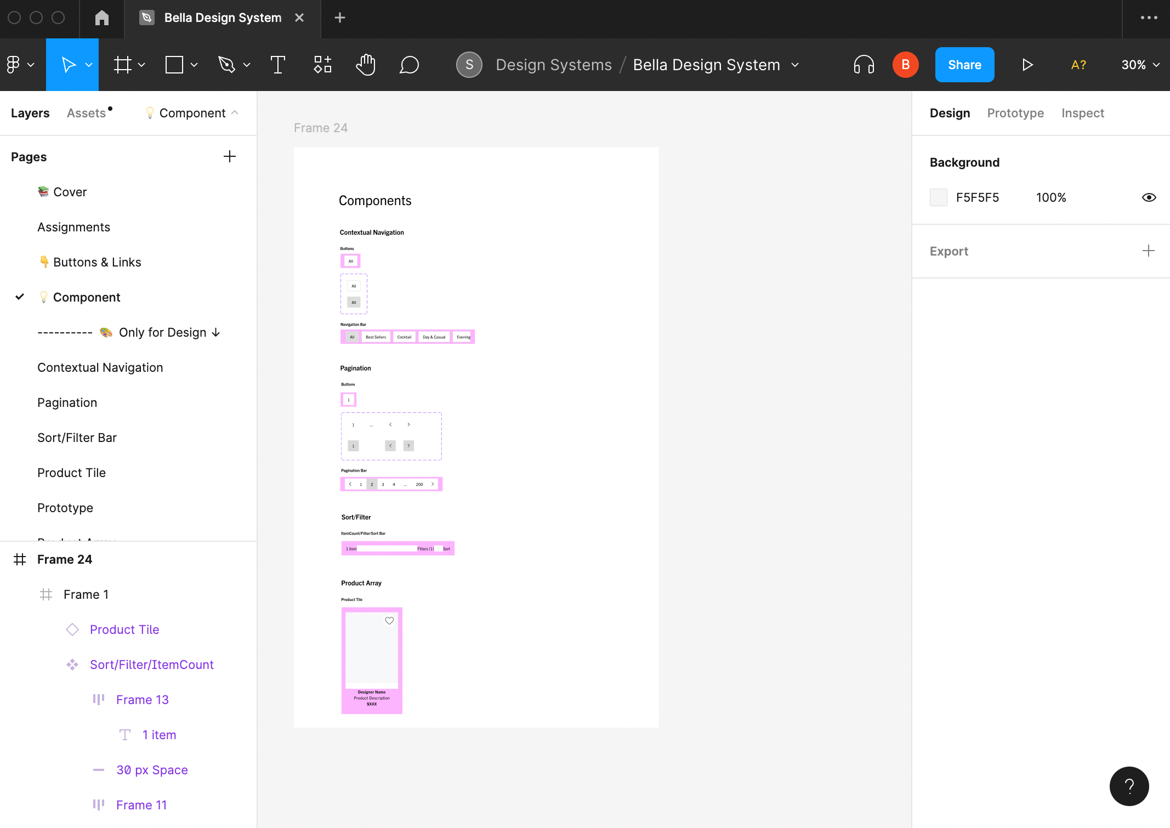Switch to the Inspect tab

[x=1082, y=113]
